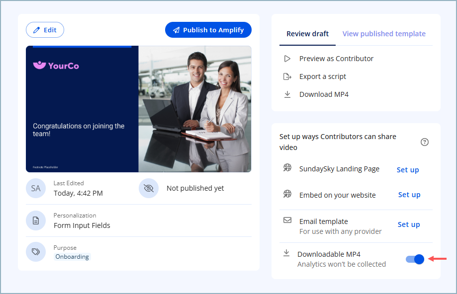This screenshot has width=457, height=294.
Task: Switch to the Review draft tab
Action: pyautogui.click(x=307, y=34)
